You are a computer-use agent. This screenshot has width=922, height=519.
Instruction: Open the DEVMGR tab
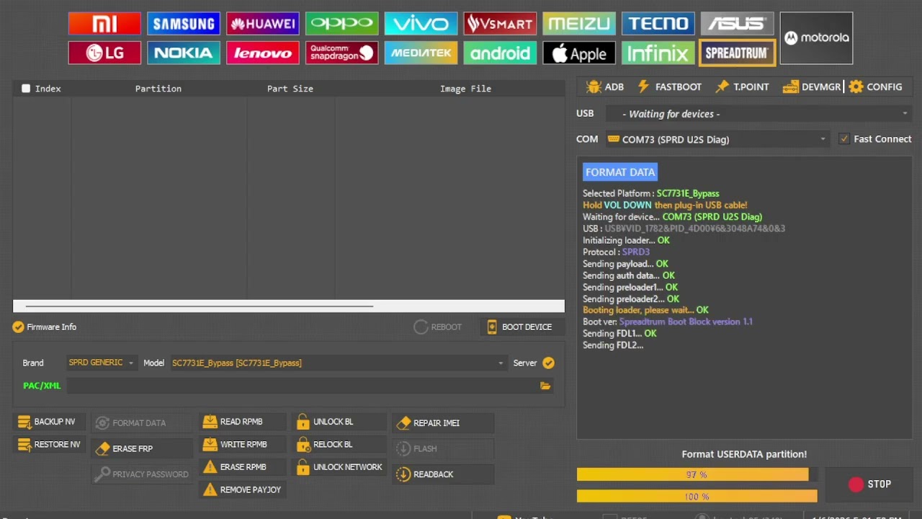[x=812, y=86]
